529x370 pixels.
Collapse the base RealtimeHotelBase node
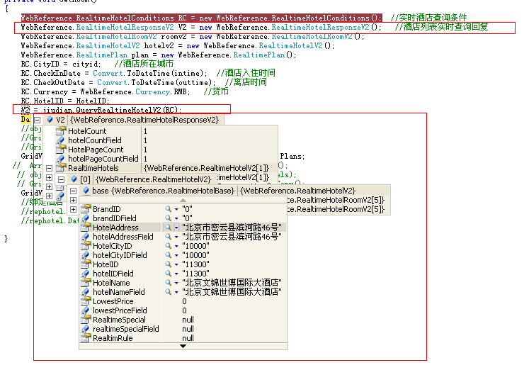pyautogui.click(x=73, y=191)
